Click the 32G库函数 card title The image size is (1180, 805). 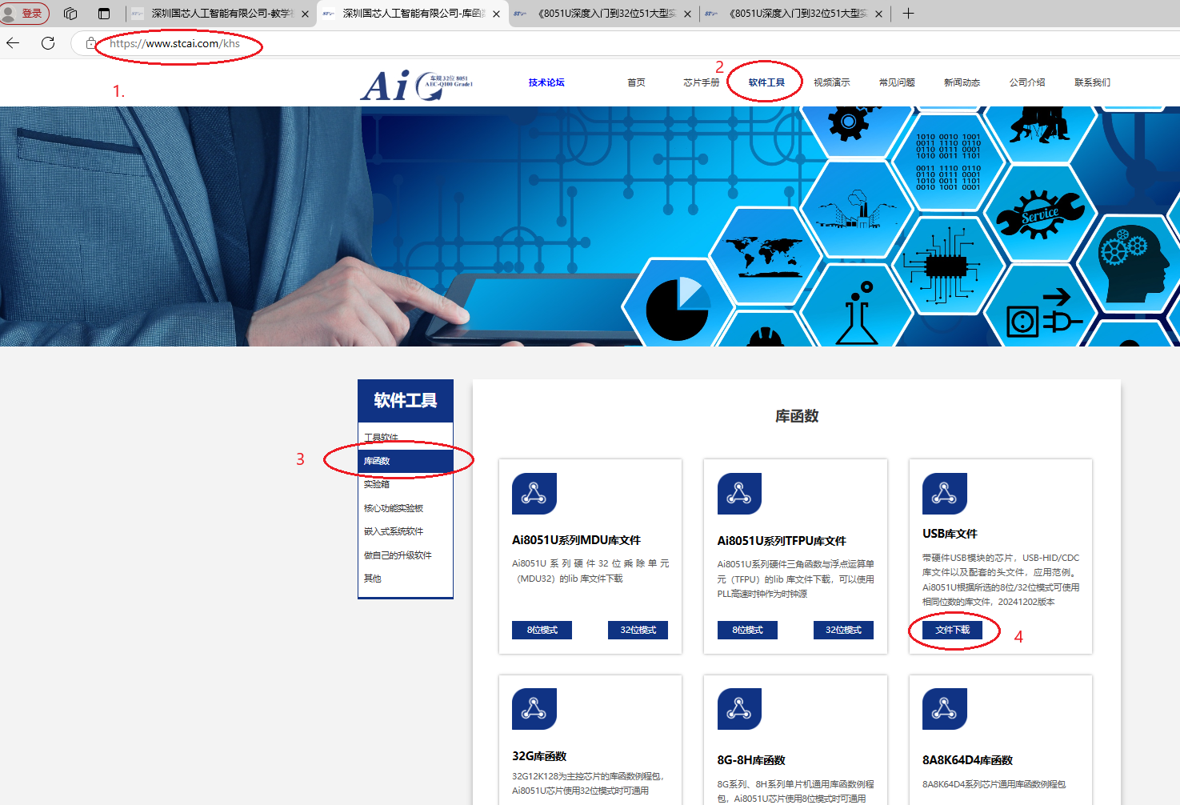point(539,756)
